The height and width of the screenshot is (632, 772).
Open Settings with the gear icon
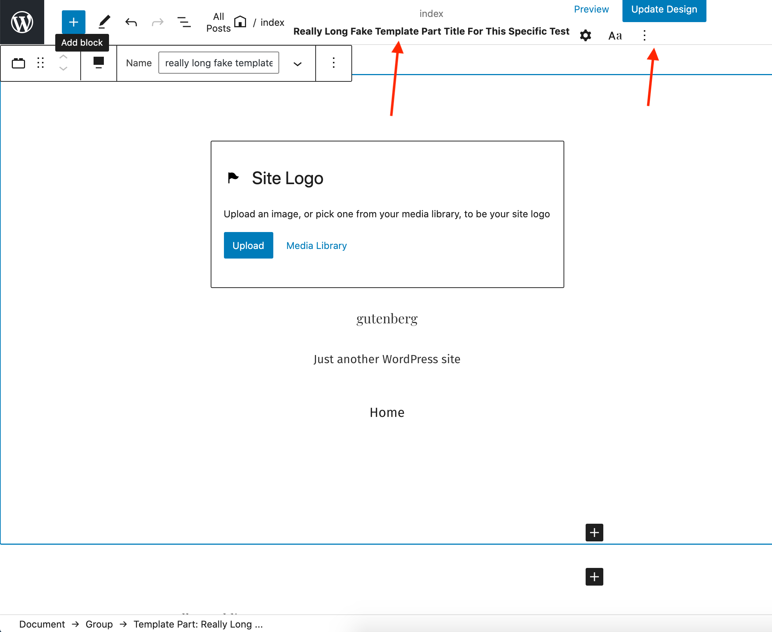click(585, 36)
